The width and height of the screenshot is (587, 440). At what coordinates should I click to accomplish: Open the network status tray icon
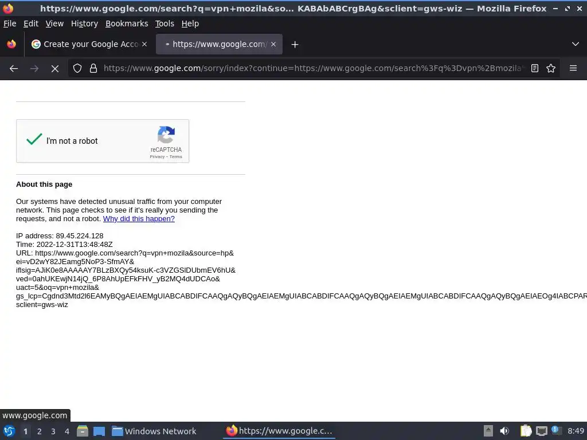541,431
